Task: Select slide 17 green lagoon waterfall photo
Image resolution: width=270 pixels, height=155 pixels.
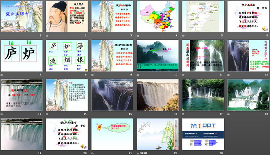Action: [203, 95]
